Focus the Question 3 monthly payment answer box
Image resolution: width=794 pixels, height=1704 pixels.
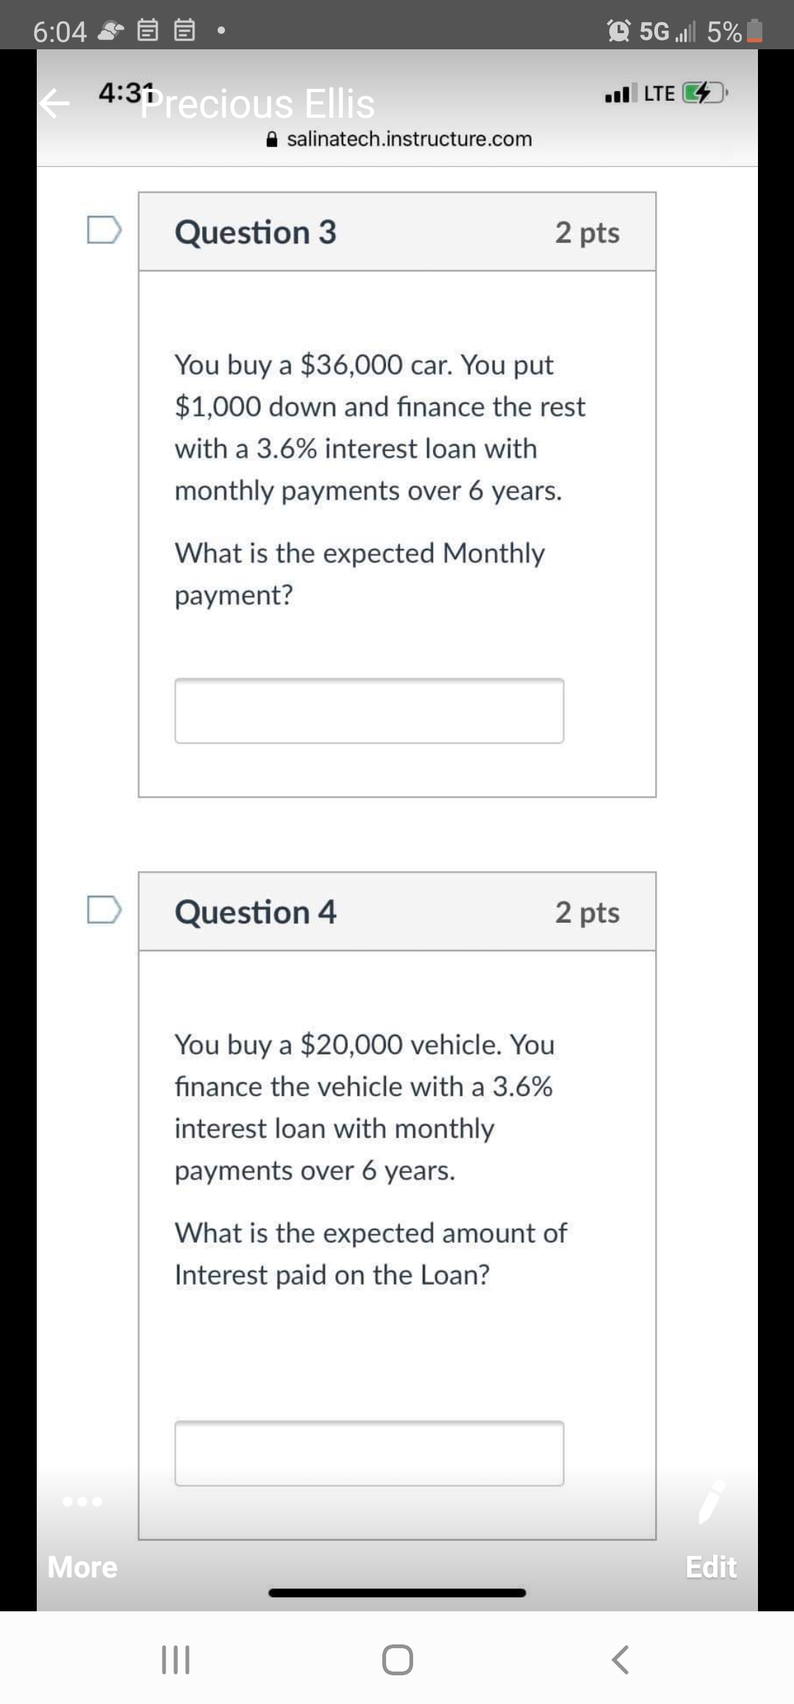[x=369, y=711]
